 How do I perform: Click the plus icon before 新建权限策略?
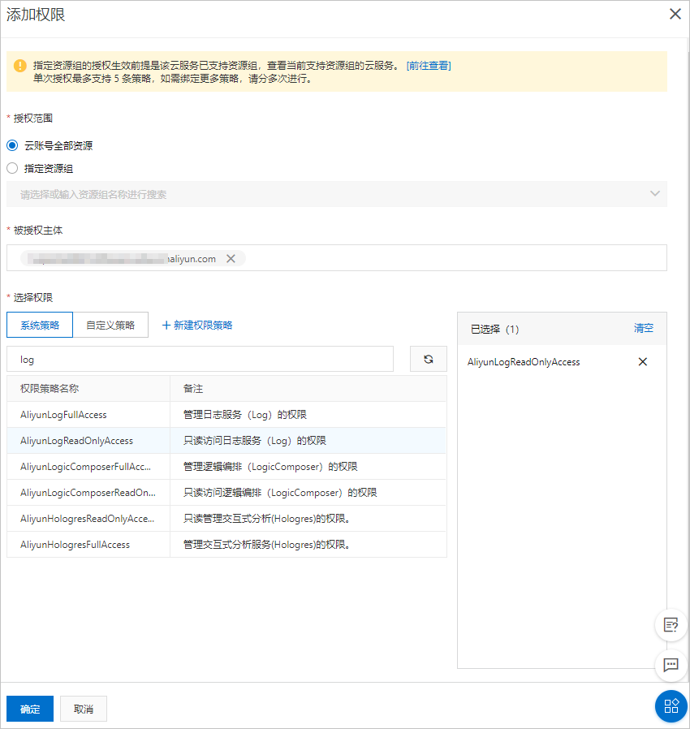tap(166, 325)
